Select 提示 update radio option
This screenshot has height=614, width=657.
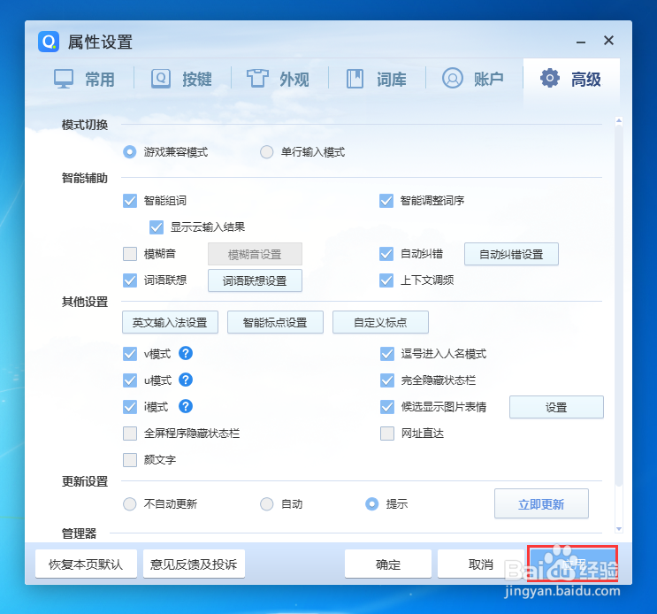(371, 503)
